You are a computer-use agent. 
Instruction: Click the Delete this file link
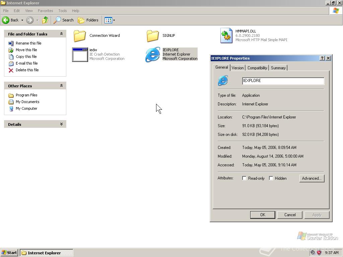(27, 70)
